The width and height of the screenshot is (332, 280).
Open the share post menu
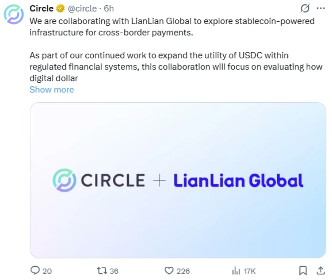coord(321,271)
